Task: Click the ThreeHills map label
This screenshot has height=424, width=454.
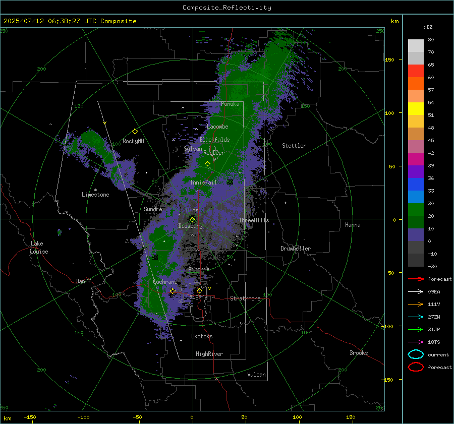Action: (x=254, y=220)
